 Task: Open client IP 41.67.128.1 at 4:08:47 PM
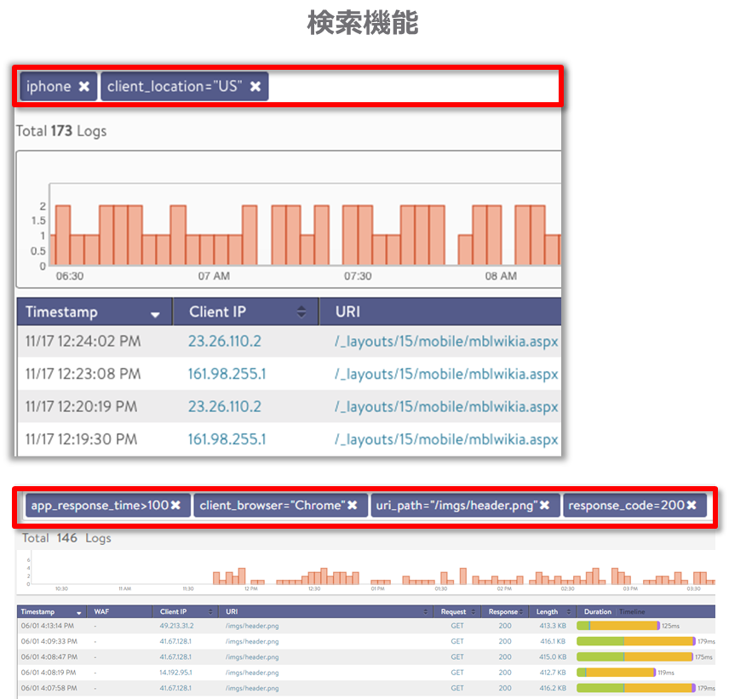[x=175, y=657]
